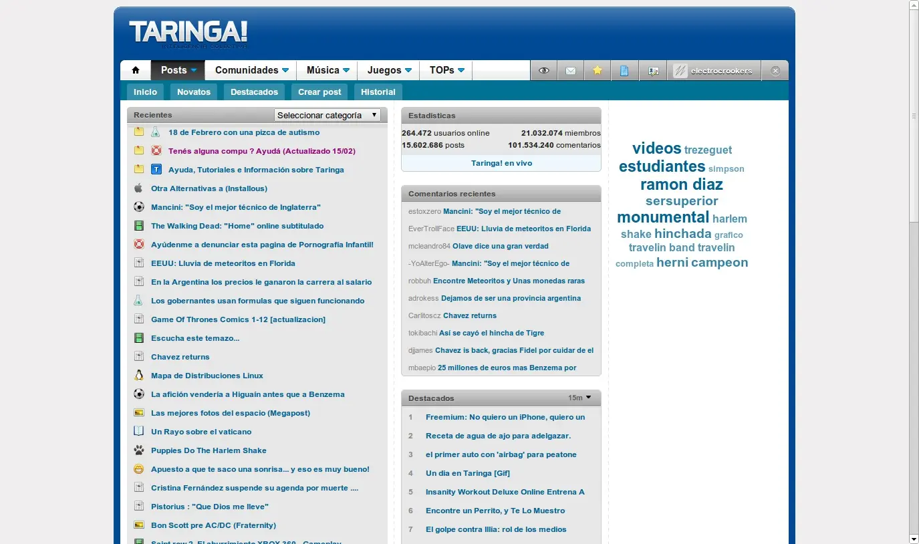This screenshot has width=919, height=544.
Task: Open favorites via the star icon
Action: pyautogui.click(x=598, y=70)
